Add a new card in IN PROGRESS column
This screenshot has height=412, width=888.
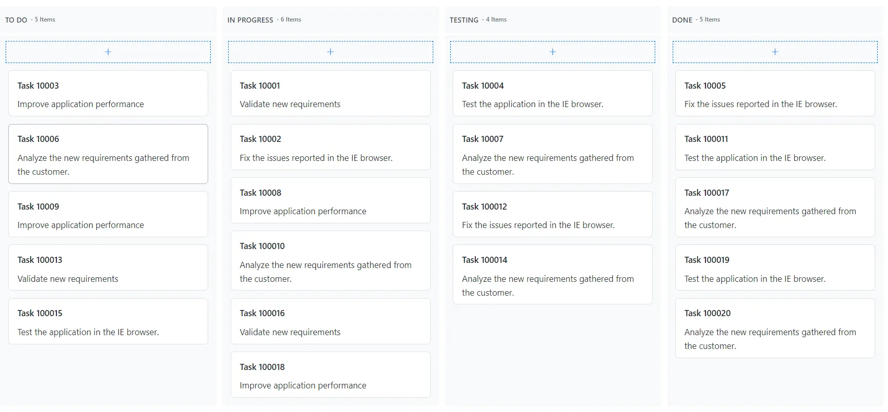(331, 52)
